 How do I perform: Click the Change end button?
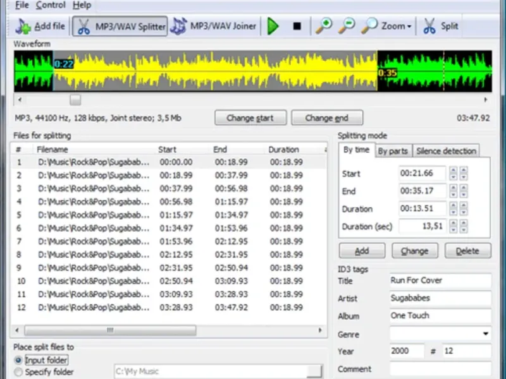(327, 118)
